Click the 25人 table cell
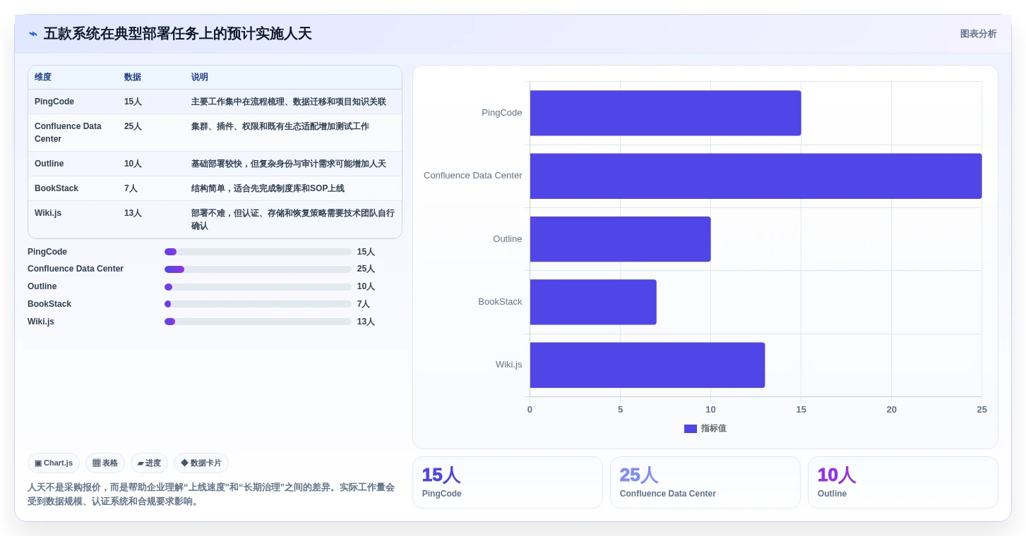The height and width of the screenshot is (536, 1026). point(133,126)
